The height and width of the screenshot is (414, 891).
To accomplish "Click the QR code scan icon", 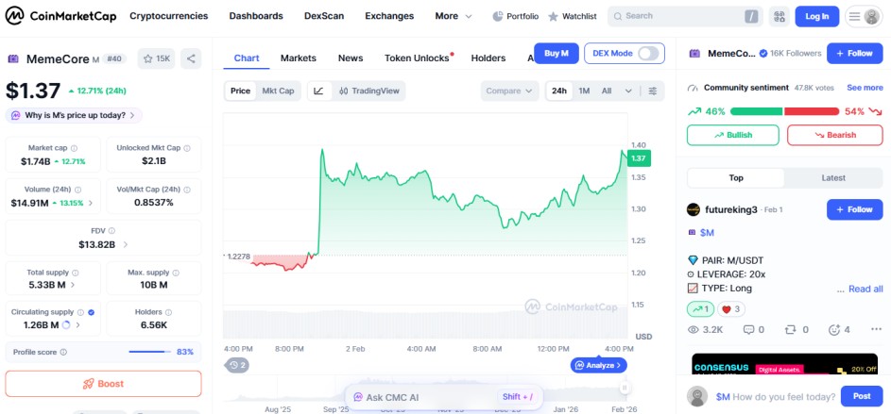I will coord(780,16).
